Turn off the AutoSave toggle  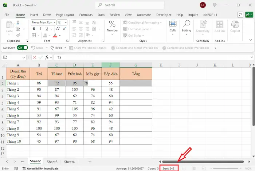point(22,48)
